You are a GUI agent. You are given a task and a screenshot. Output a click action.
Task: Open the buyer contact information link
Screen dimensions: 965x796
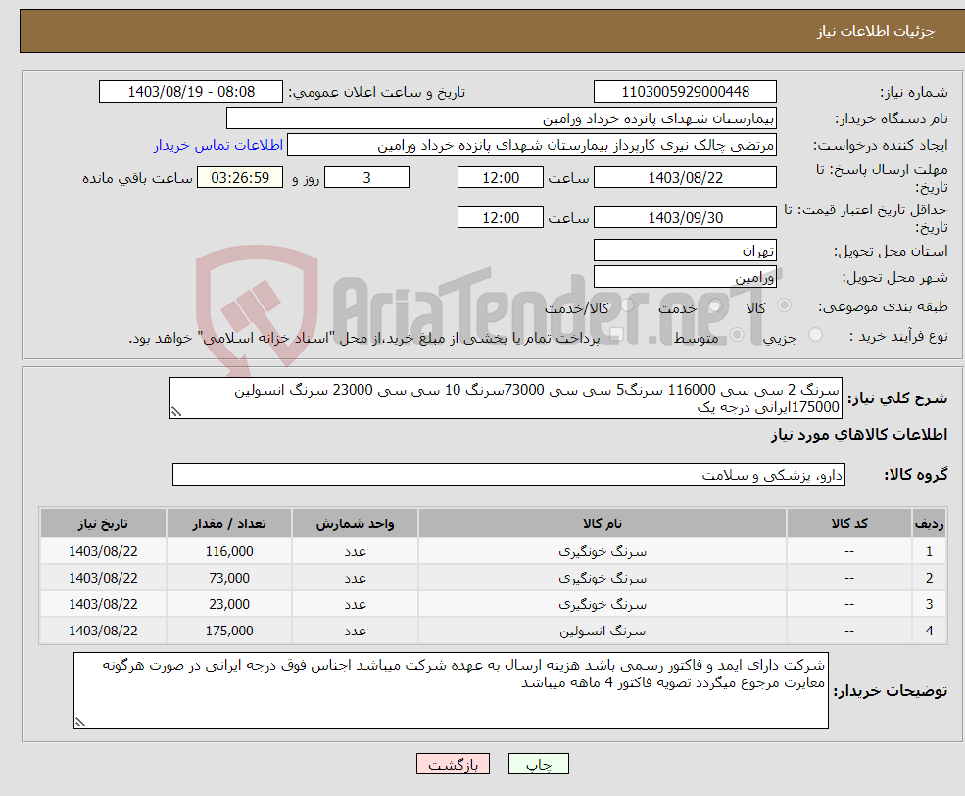click(218, 145)
